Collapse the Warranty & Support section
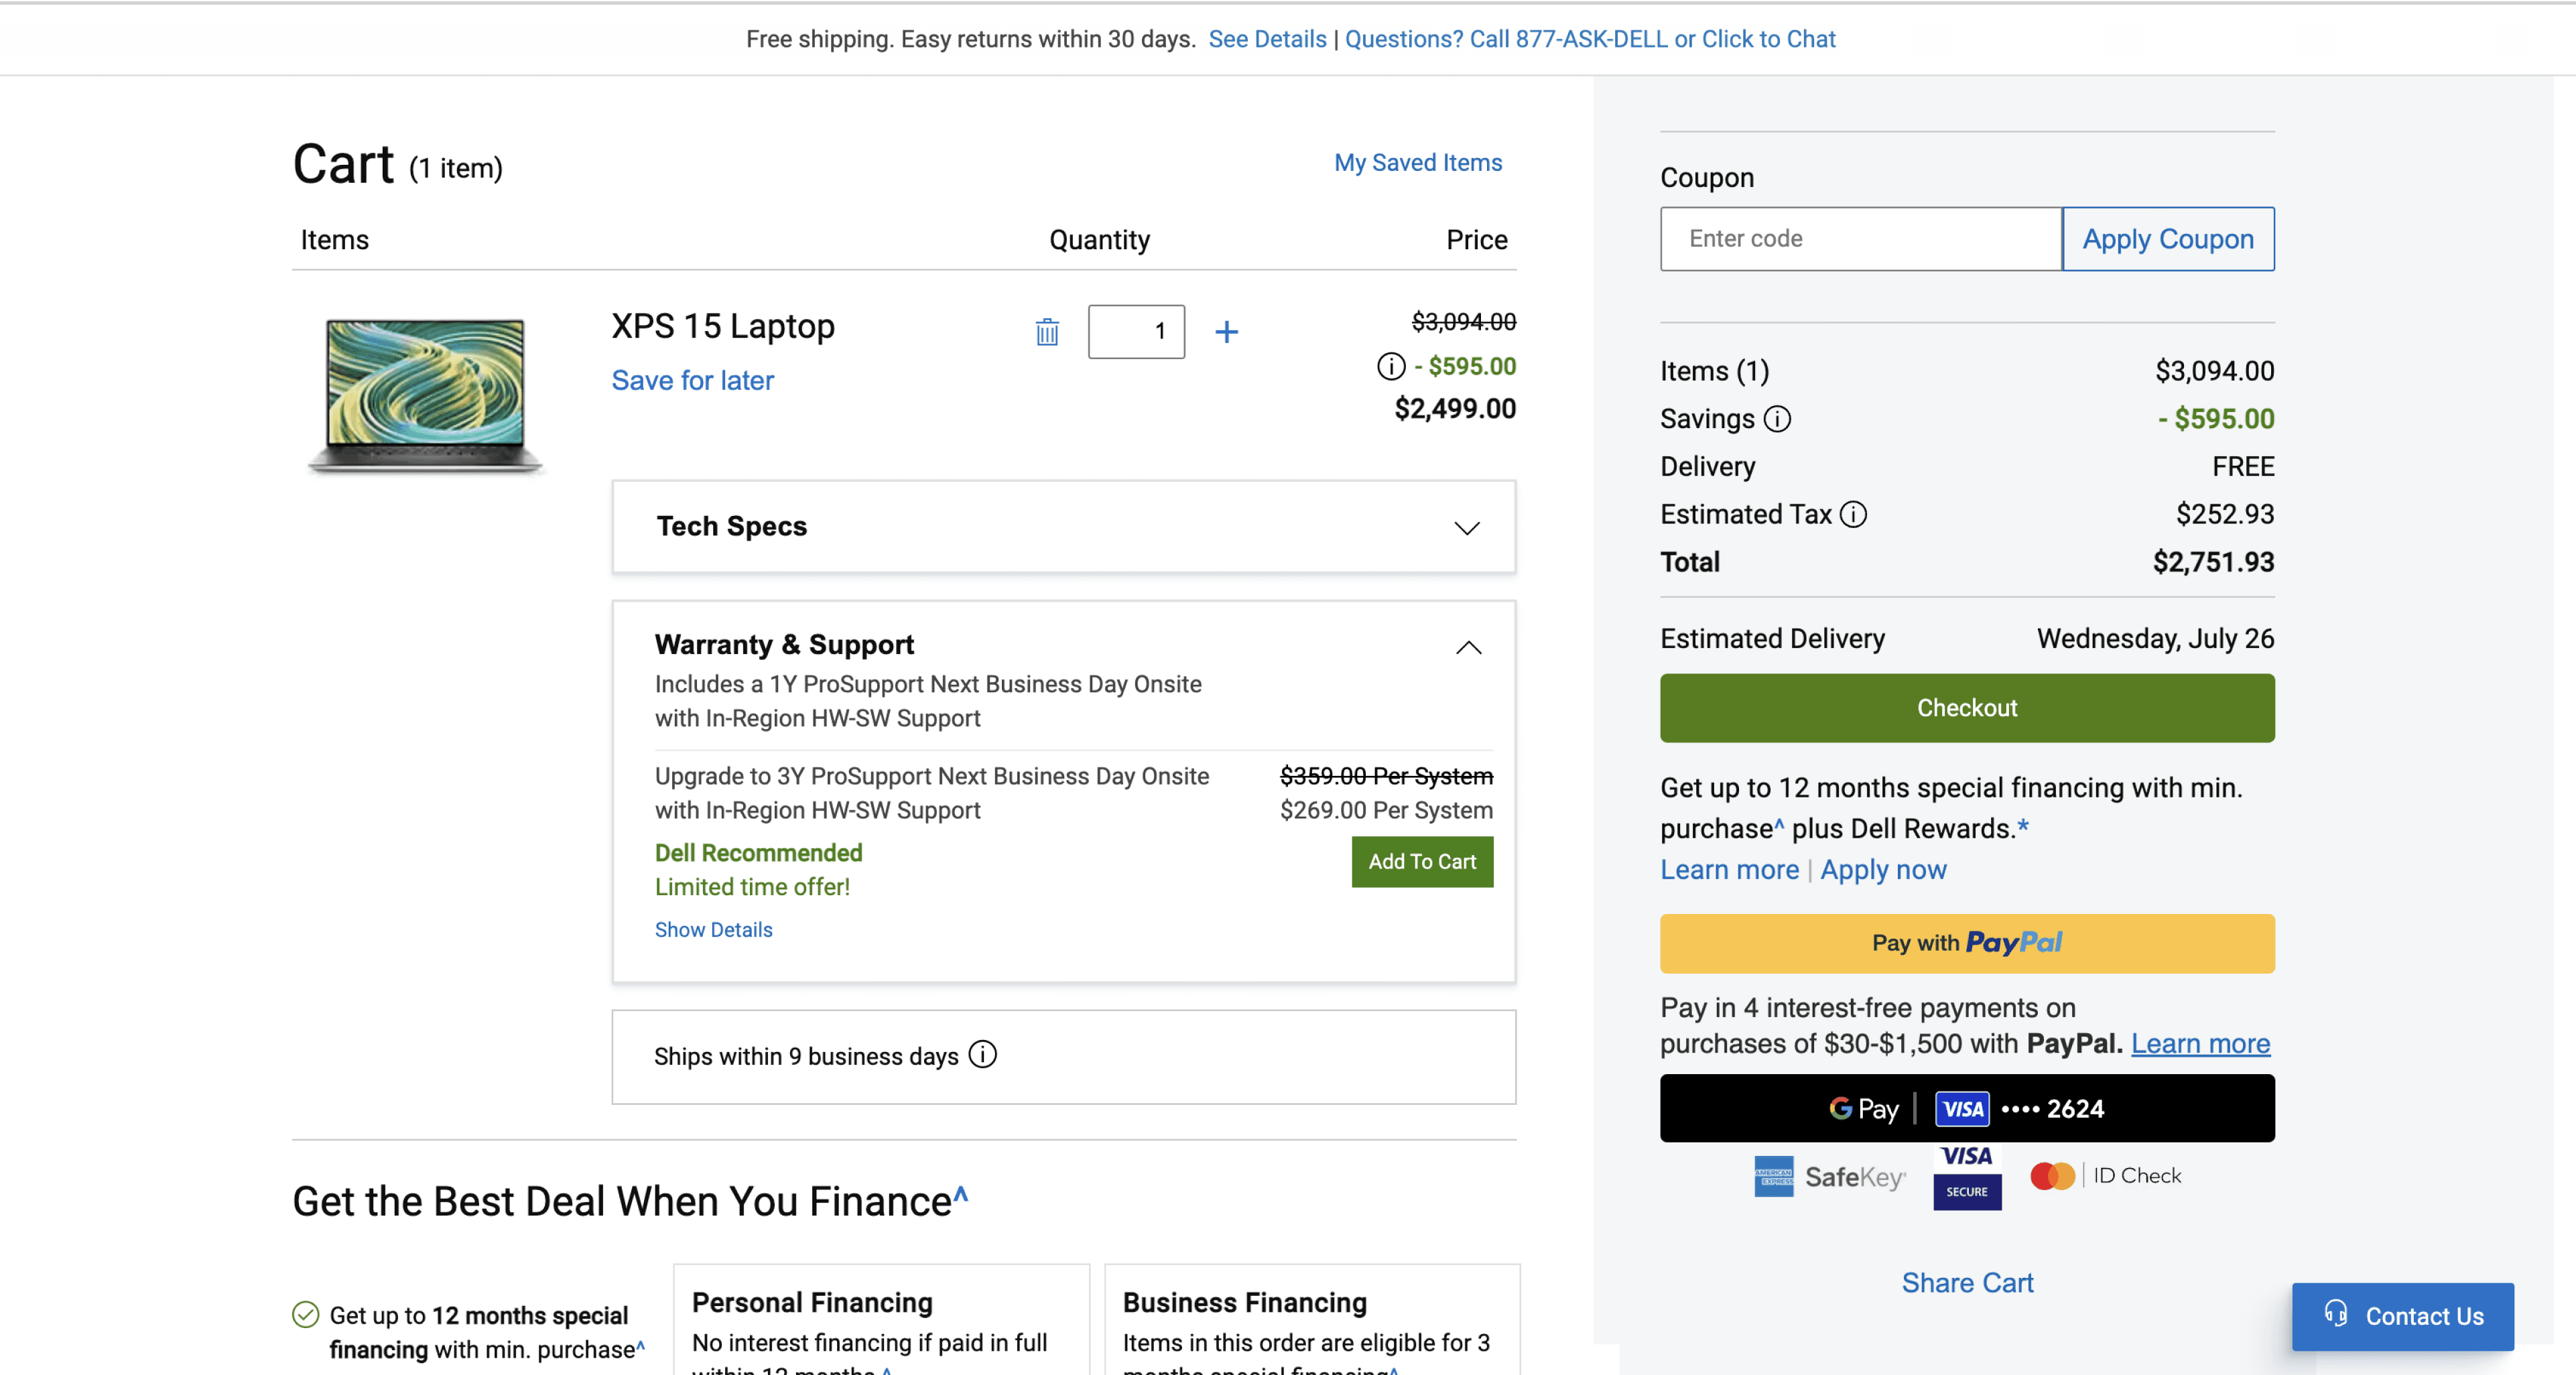Viewport: 2576px width, 1375px height. (1468, 648)
